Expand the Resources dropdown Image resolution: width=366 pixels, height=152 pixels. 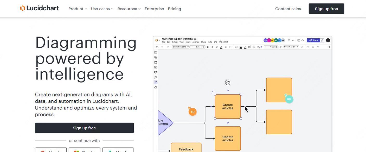pos(129,9)
